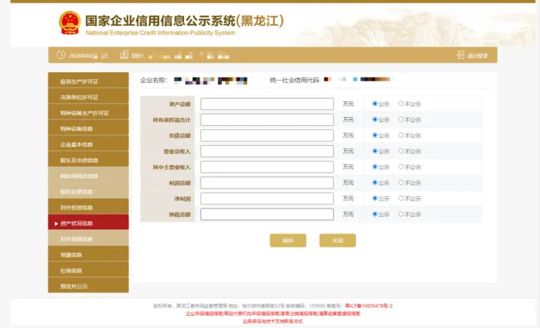This screenshot has height=328, width=540.
Task: Open 对外担保信息 in the sidebar
Action: 88,238
